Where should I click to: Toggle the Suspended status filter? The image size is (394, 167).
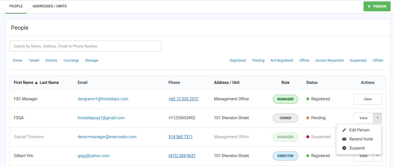click(x=358, y=60)
